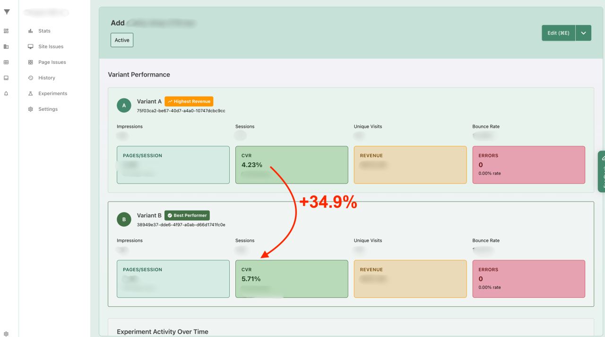Screen dimensions: 605x337
Task: Go to Site Issues in the sidebar
Action: [x=51, y=46]
